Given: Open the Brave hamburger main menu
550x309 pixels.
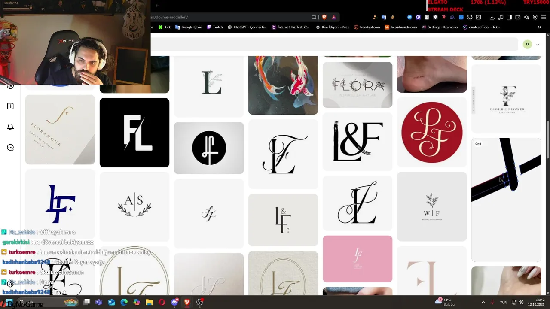Looking at the screenshot, I should tap(544, 17).
